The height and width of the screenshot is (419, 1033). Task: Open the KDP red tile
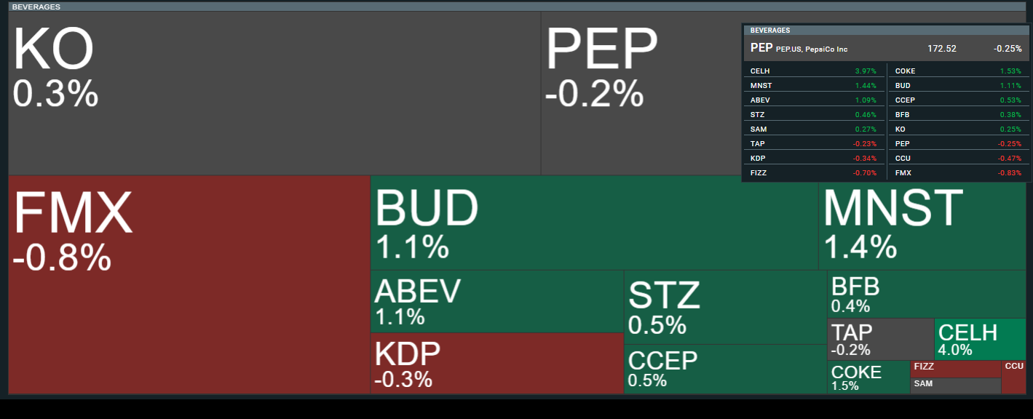pyautogui.click(x=497, y=364)
